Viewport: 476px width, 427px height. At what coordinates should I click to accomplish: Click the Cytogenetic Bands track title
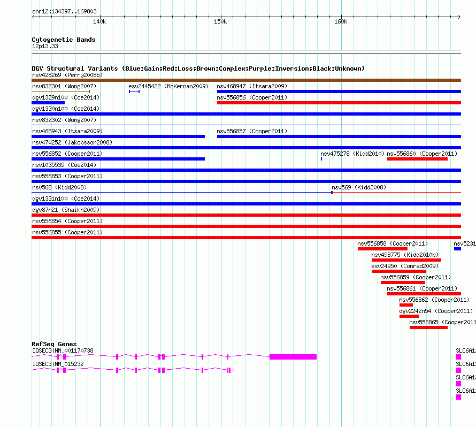64,40
